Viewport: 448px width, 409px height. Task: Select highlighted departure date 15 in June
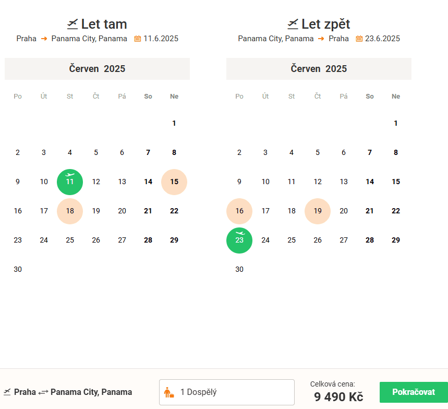click(174, 182)
